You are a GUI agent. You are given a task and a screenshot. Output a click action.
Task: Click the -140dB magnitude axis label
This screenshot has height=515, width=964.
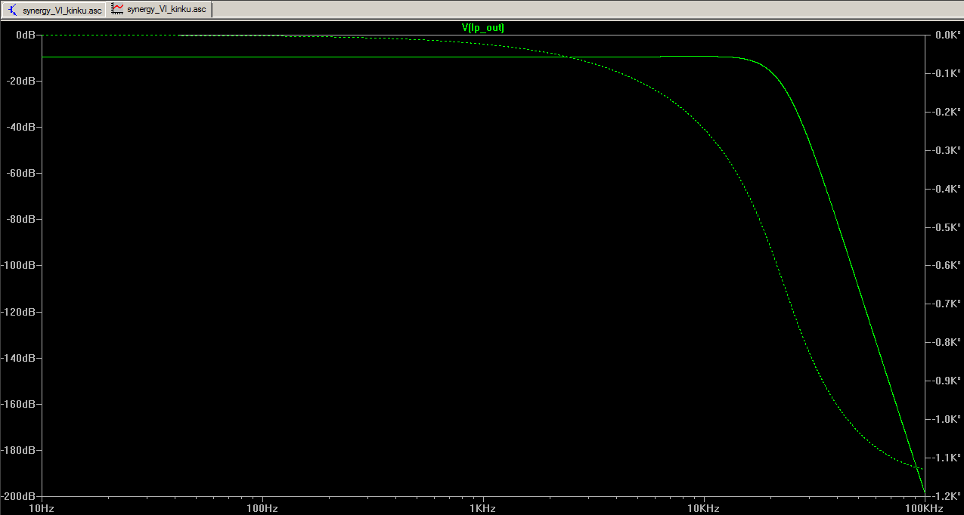(20, 358)
